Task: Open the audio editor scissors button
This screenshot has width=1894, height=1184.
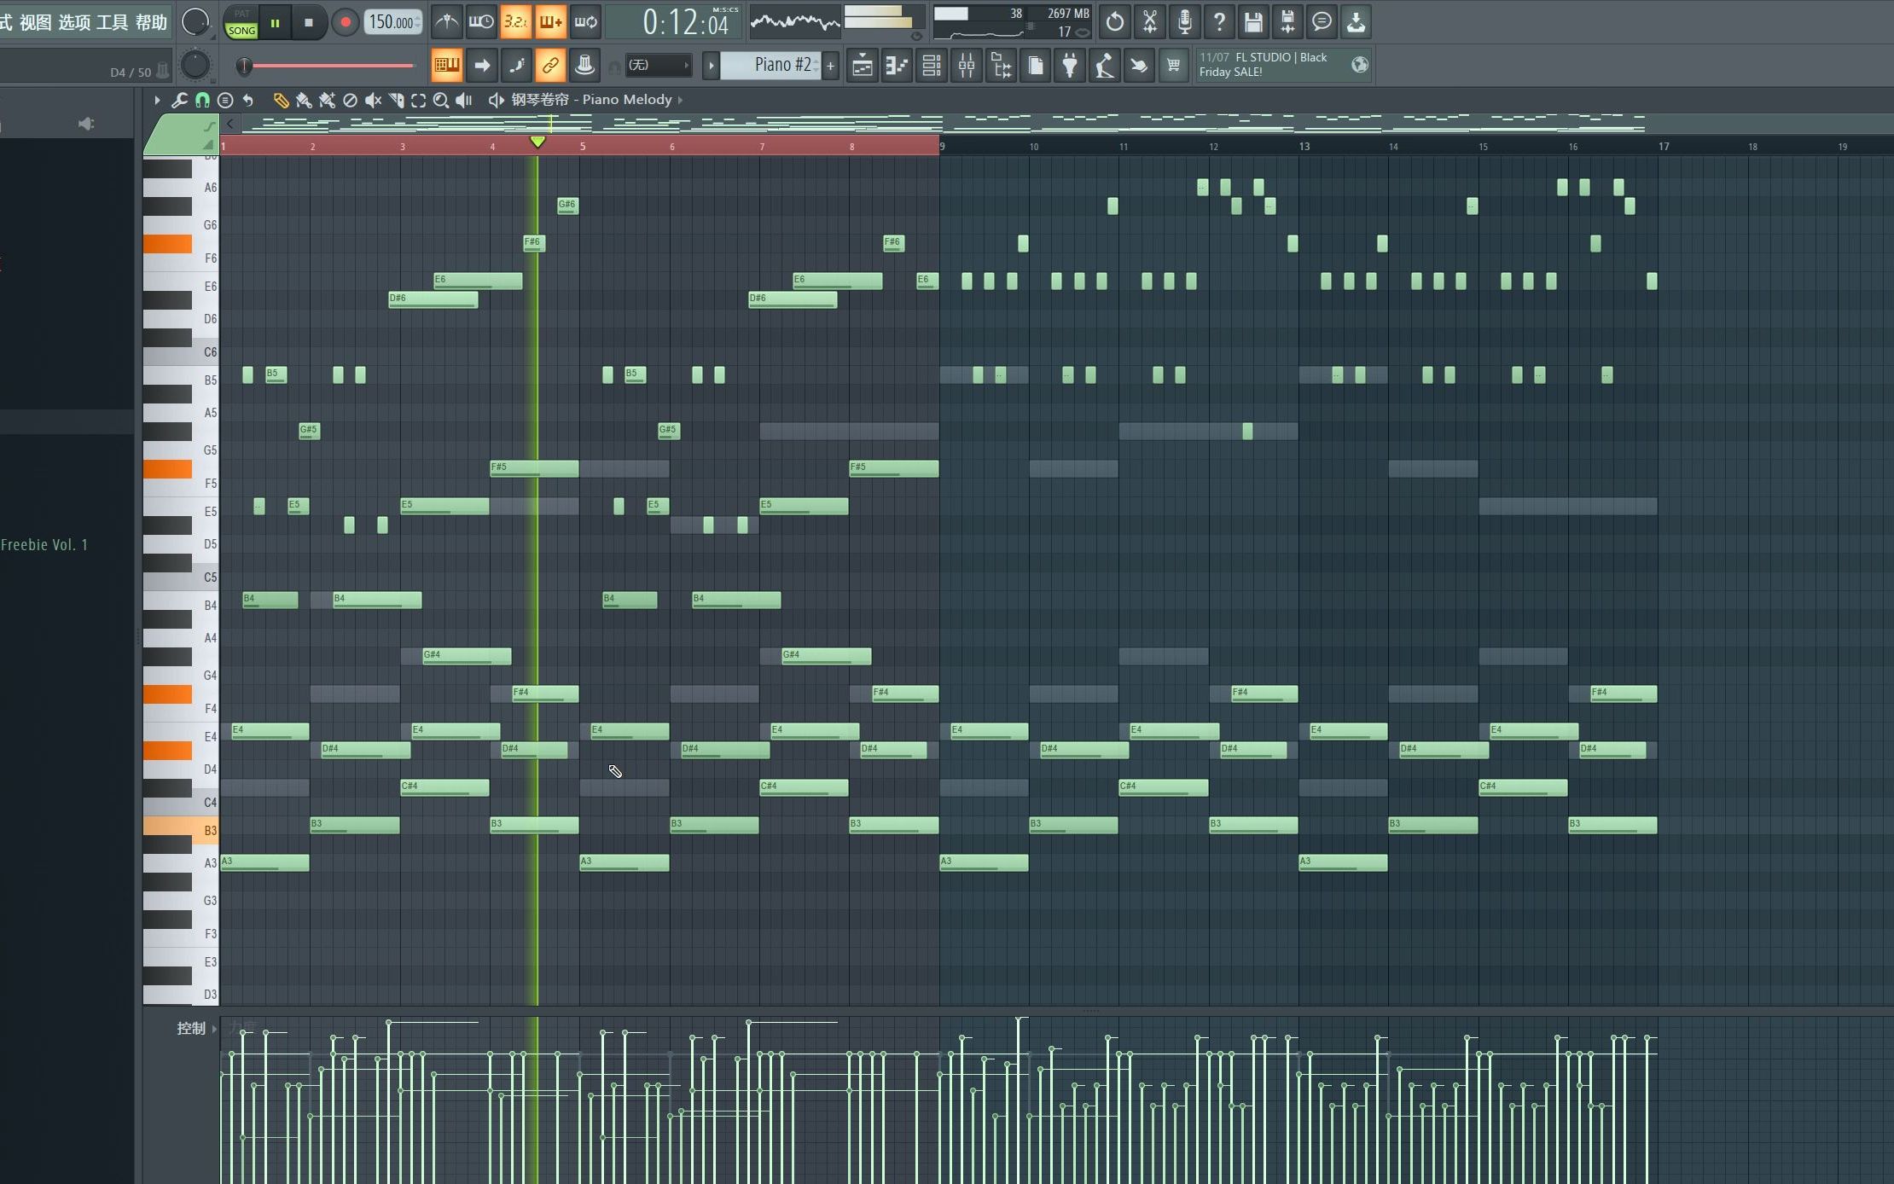Action: [1150, 22]
